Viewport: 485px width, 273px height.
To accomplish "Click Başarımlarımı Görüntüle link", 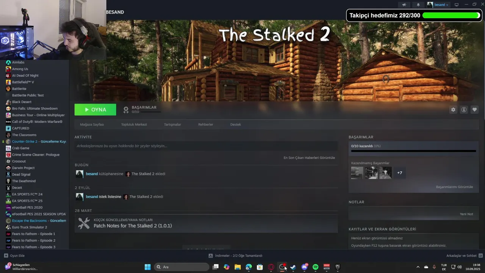I will coord(454,187).
